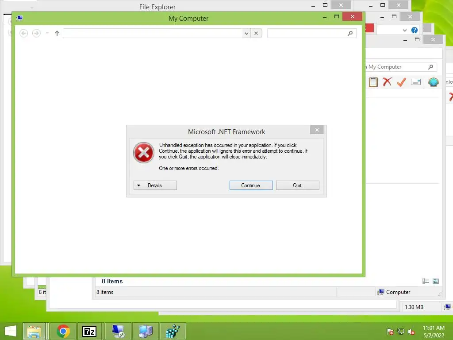The width and height of the screenshot is (453, 340).
Task: Expand Details in the error dialog
Action: (x=155, y=185)
